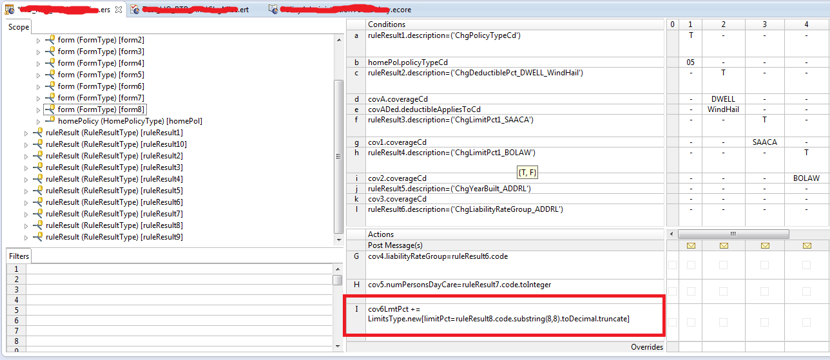830x360 pixels.
Task: Expand the homePolicy [homePol] tree node
Action: click(38, 122)
